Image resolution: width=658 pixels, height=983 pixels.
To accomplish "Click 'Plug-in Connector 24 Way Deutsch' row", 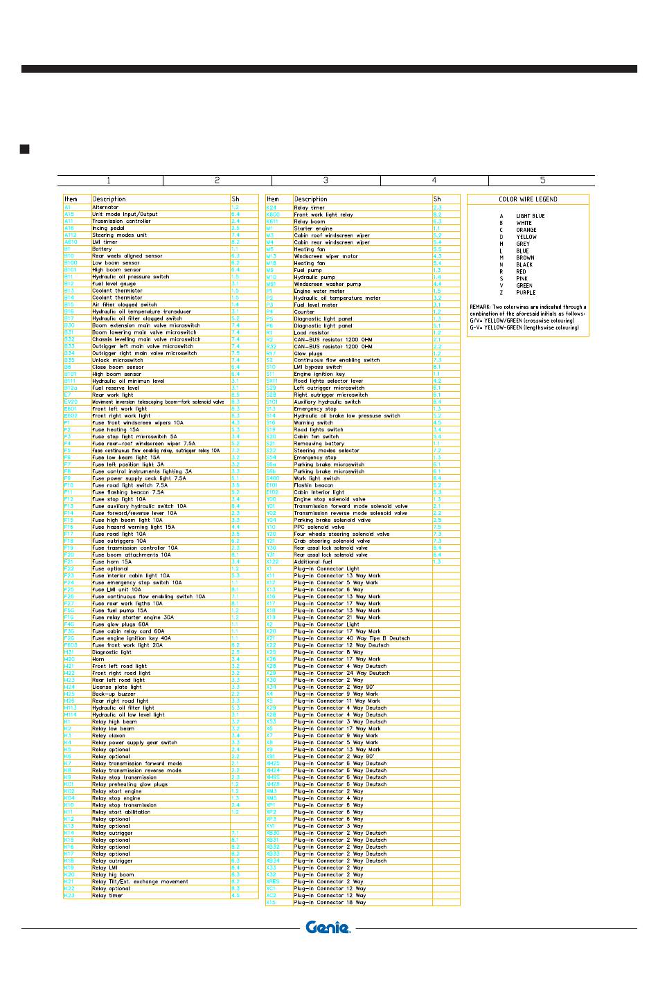I will (x=363, y=673).
